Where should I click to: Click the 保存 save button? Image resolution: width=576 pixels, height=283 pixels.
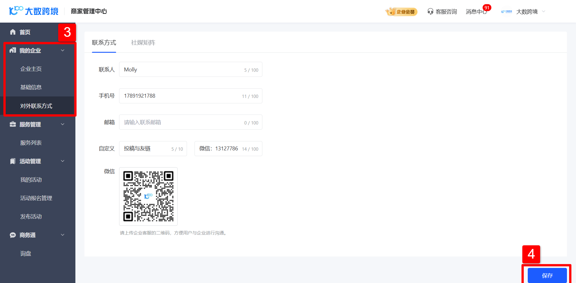(547, 275)
